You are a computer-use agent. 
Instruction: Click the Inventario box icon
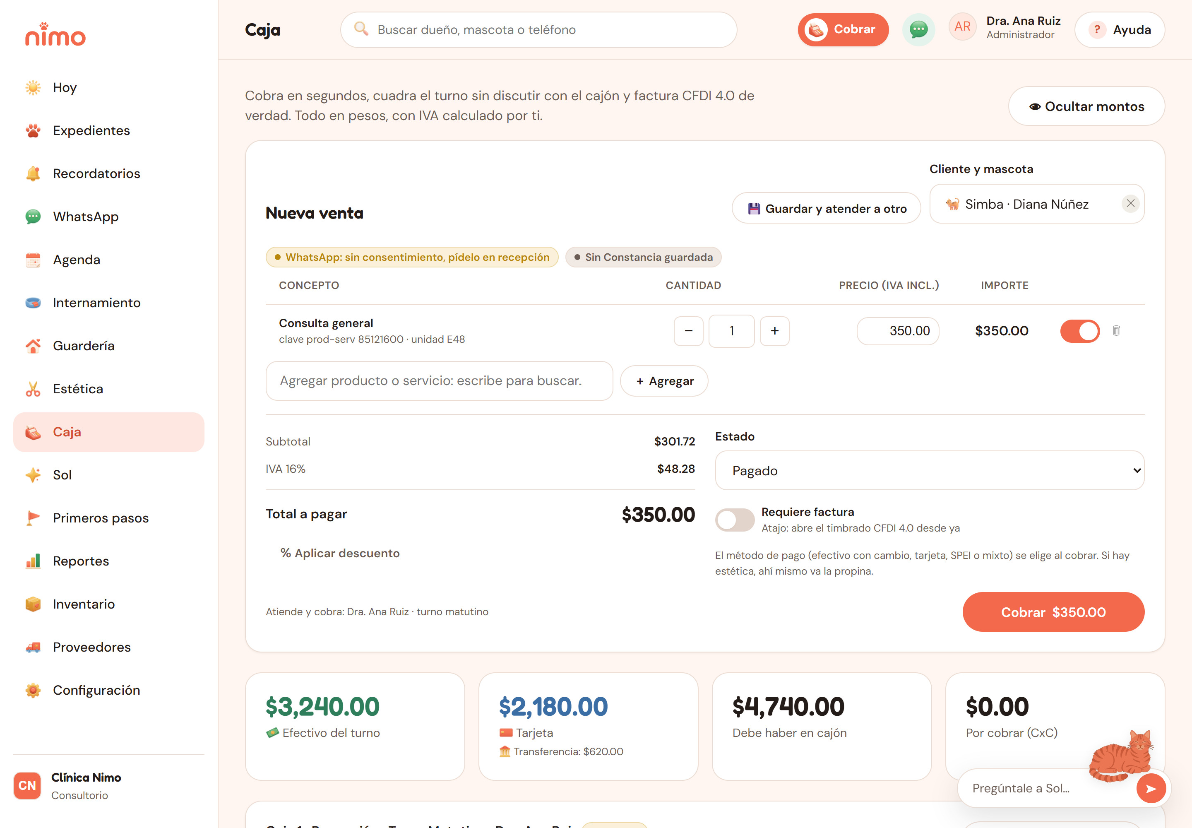[x=33, y=604]
